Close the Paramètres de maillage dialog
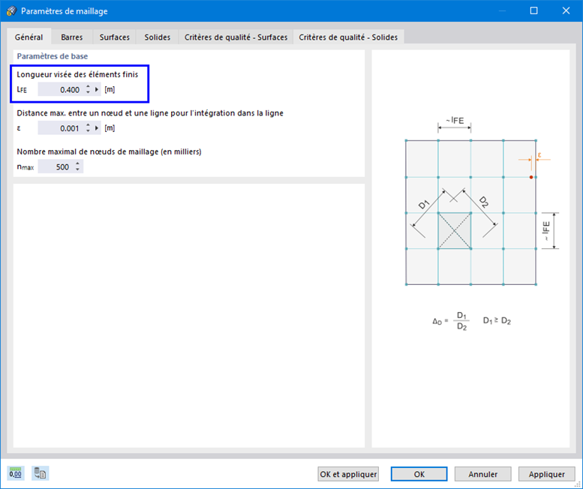 [566, 10]
